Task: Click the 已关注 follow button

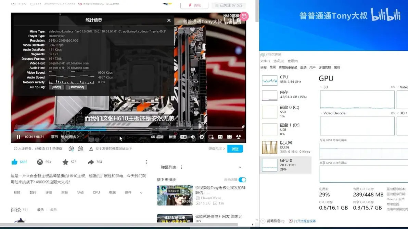Action: [229, 5]
